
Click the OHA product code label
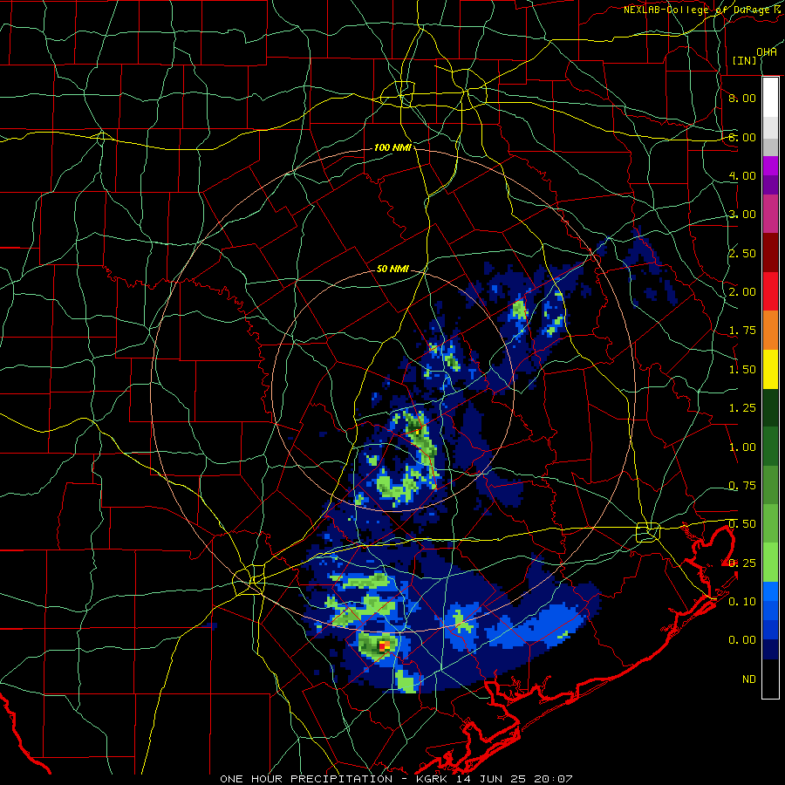point(767,52)
